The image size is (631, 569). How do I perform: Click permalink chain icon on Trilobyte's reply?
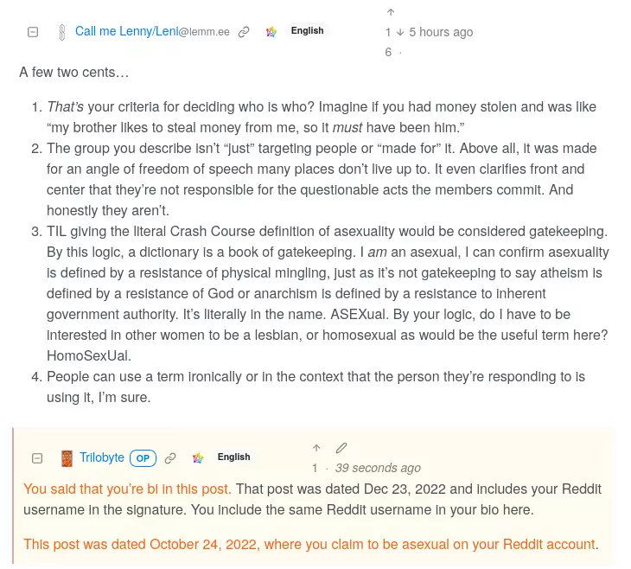point(170,458)
